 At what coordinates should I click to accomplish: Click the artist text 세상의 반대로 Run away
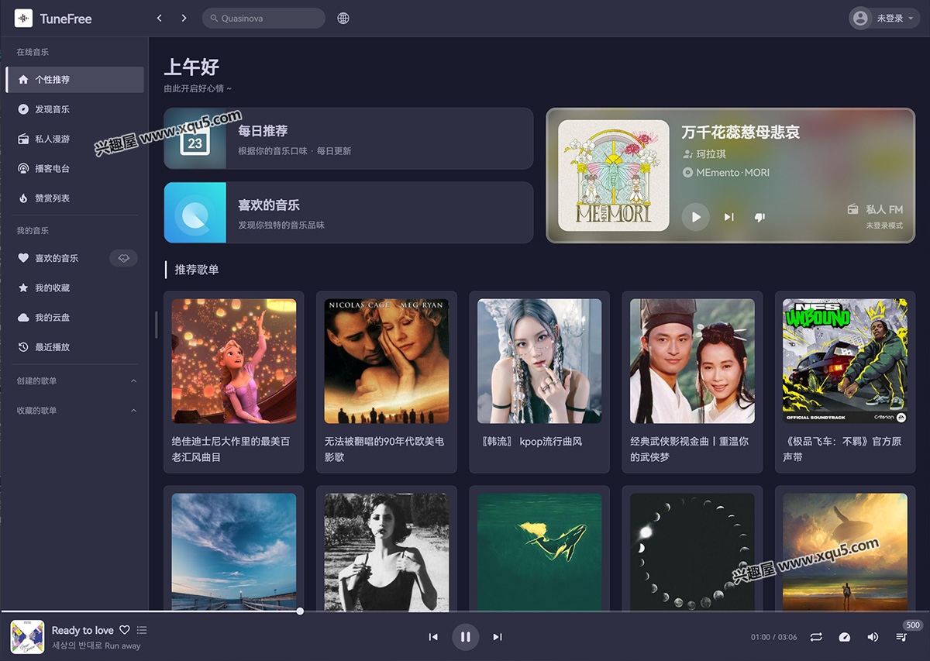tap(96, 646)
